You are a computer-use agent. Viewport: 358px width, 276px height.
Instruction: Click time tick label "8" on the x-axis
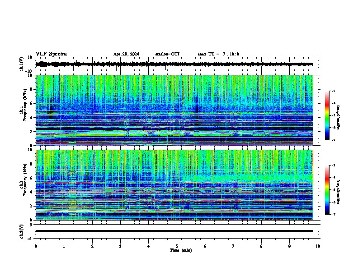click(261, 246)
